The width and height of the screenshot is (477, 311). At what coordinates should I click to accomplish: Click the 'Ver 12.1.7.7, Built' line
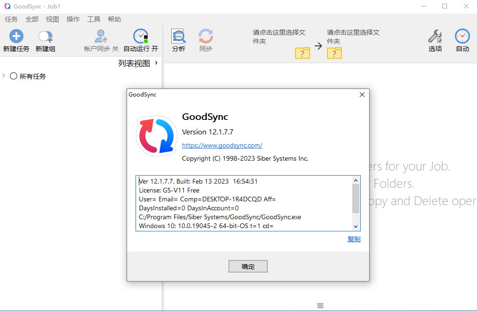(198, 181)
